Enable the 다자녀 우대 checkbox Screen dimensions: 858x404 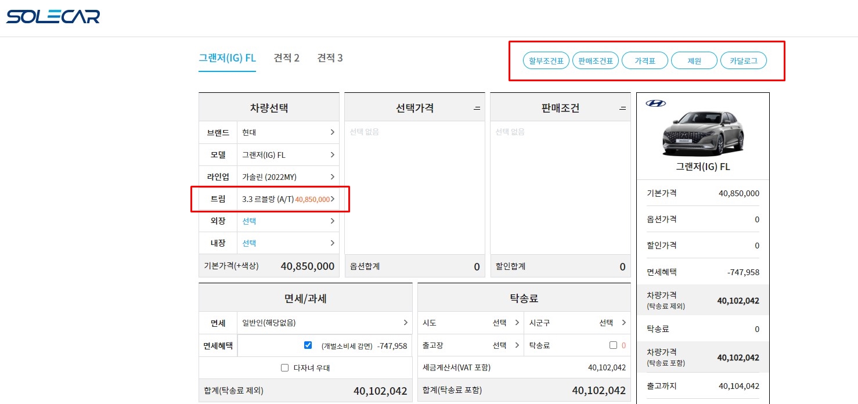click(x=284, y=367)
